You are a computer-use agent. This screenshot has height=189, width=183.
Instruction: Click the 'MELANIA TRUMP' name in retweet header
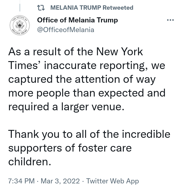pyautogui.click(x=76, y=8)
